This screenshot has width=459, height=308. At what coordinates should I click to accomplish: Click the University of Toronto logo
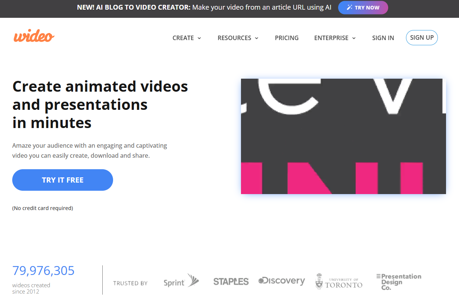point(339,282)
